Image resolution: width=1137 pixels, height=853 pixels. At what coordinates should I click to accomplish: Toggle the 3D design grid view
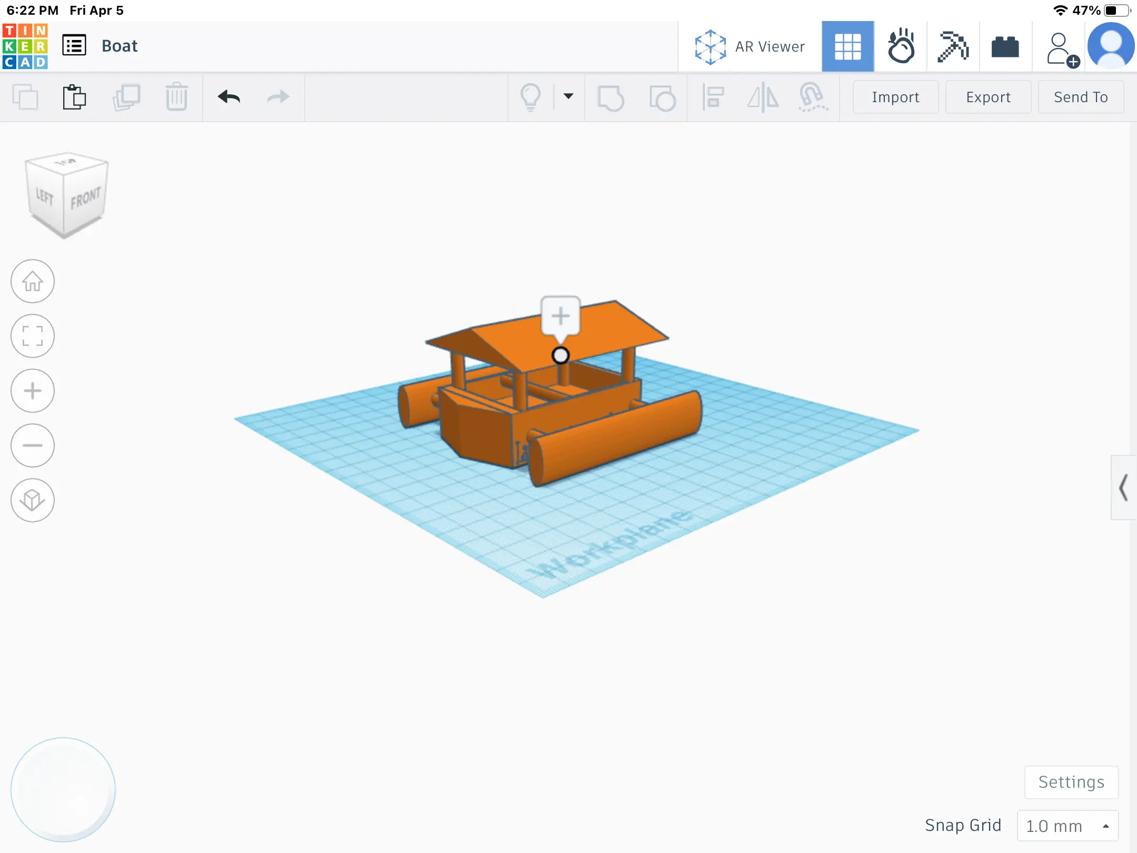[x=847, y=46]
